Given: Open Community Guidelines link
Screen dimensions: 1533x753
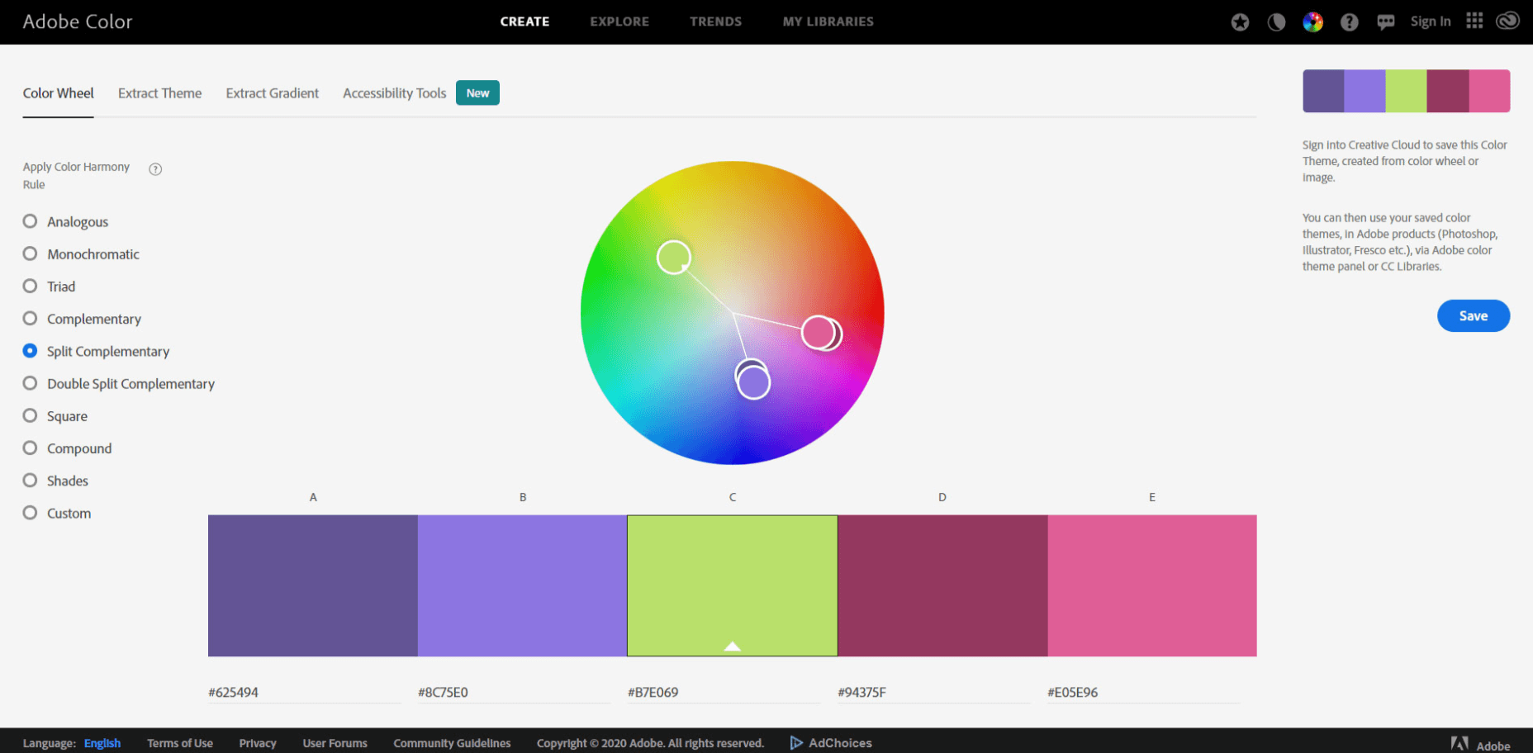Looking at the screenshot, I should 452,743.
